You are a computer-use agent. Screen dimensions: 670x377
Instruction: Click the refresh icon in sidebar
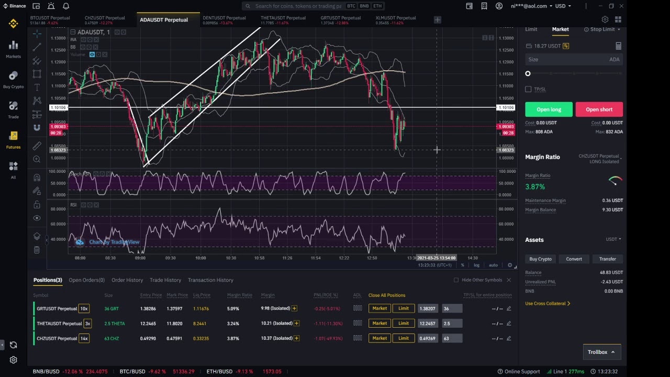click(x=13, y=345)
